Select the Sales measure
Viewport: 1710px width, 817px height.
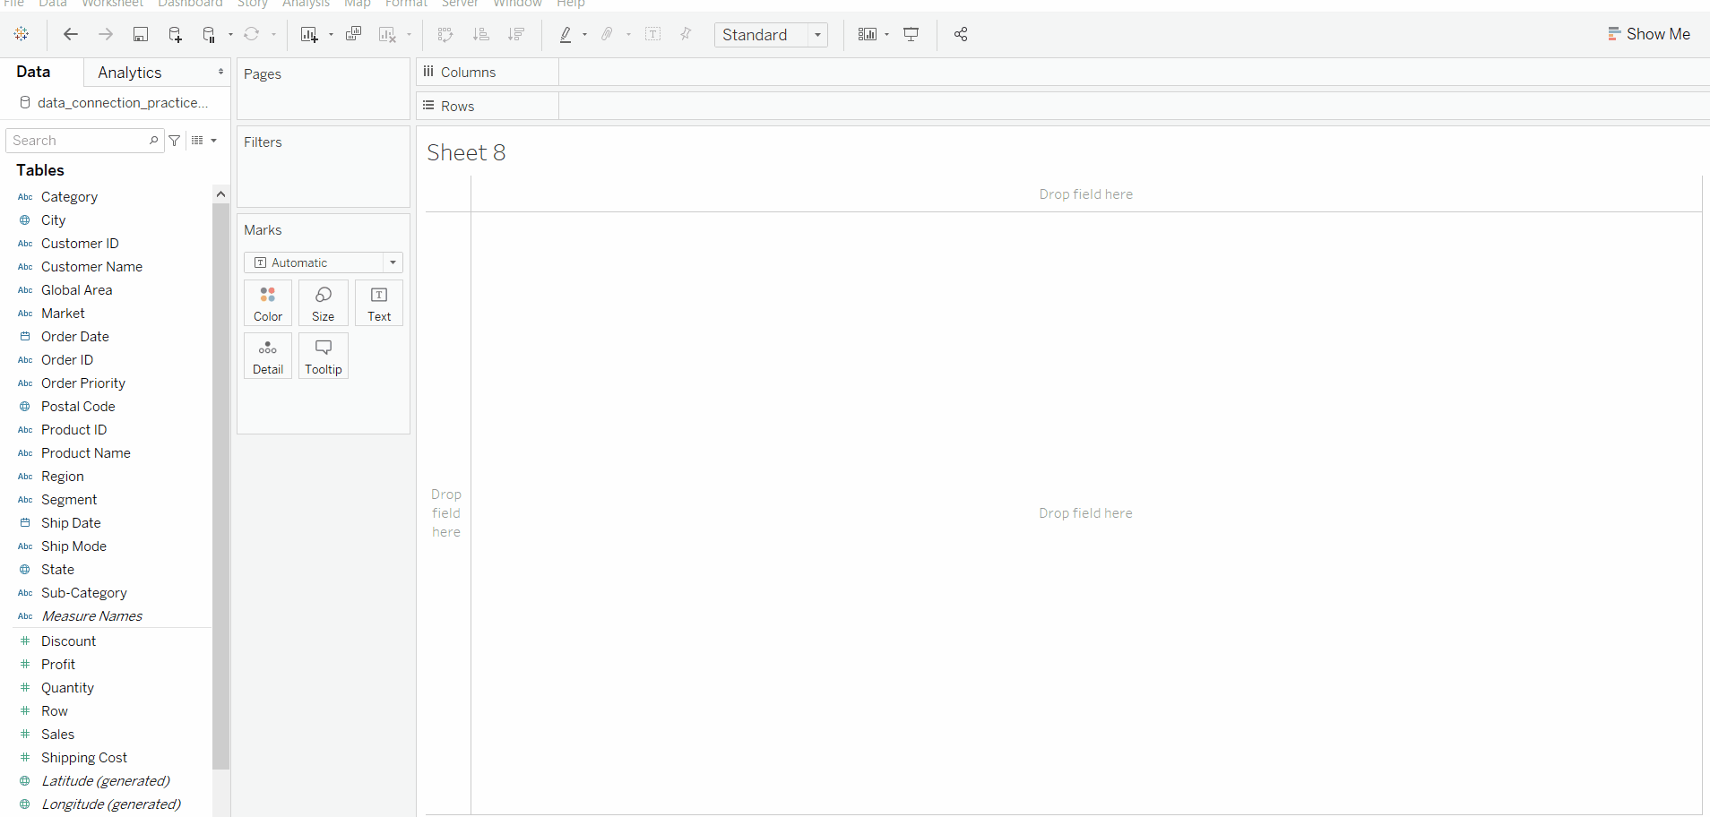pos(57,735)
